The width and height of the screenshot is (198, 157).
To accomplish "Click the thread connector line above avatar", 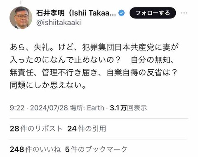I will pos(21,2).
